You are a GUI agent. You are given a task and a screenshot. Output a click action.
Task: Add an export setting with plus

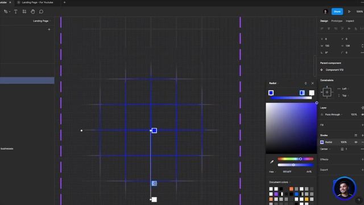(363, 170)
